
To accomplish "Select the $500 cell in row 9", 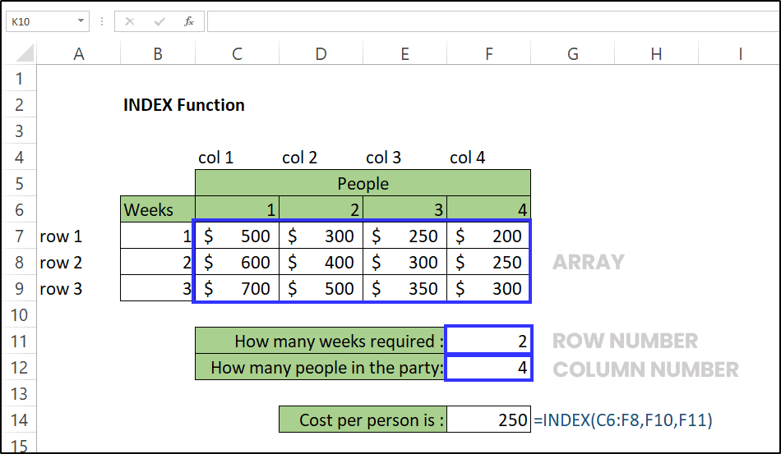I will [x=321, y=288].
